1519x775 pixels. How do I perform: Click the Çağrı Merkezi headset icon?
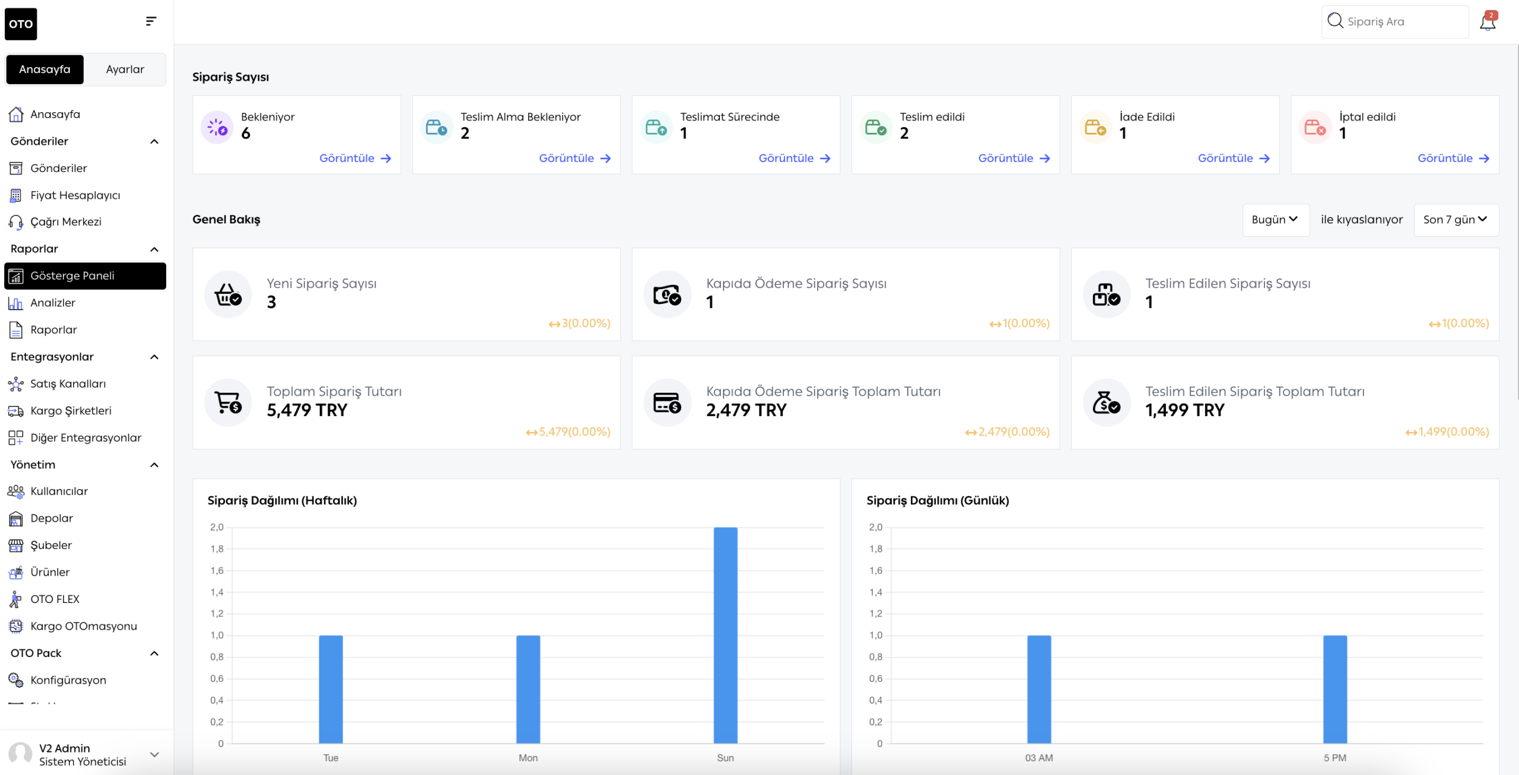(16, 222)
